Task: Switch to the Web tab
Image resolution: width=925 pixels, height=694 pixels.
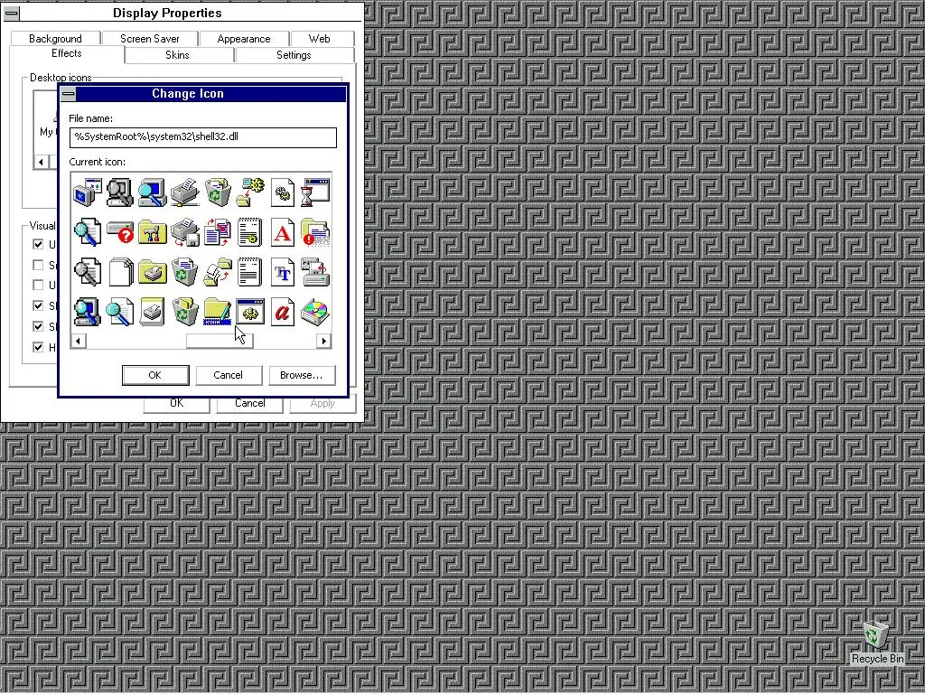Action: coord(319,38)
